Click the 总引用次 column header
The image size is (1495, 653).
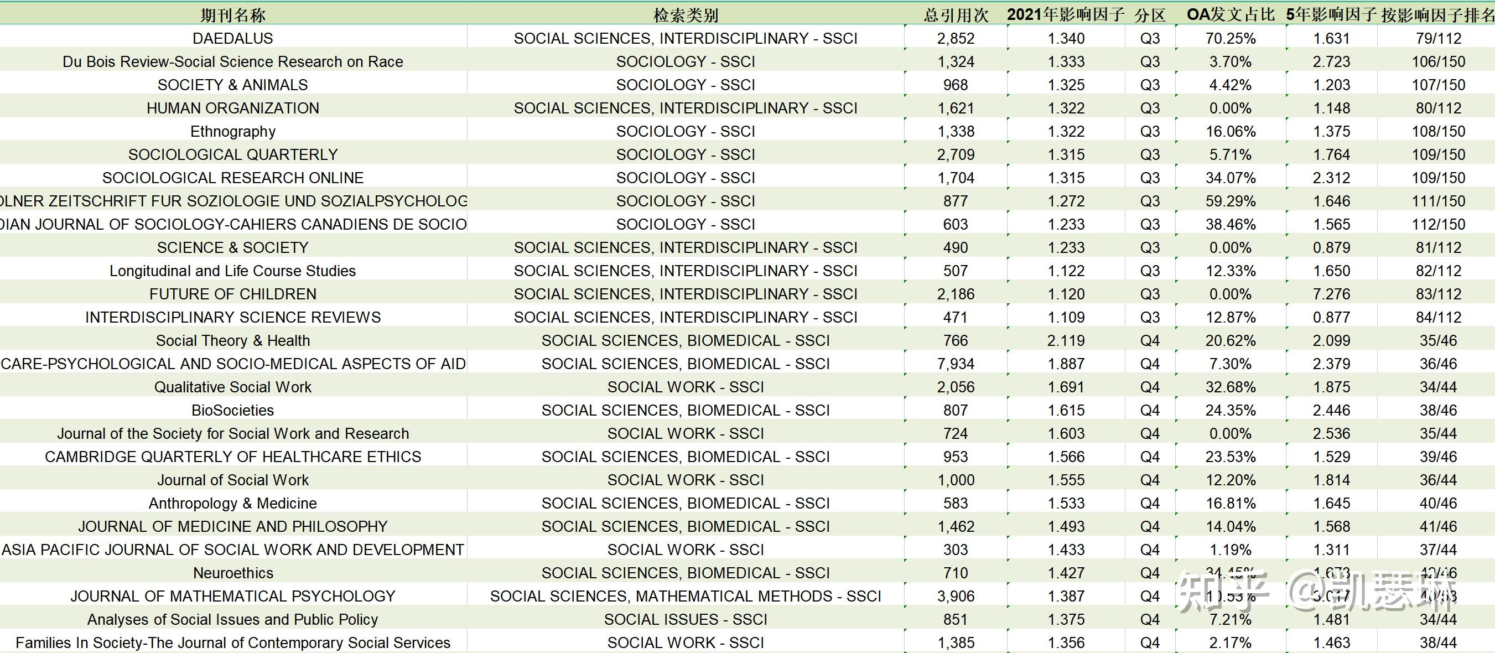(956, 14)
